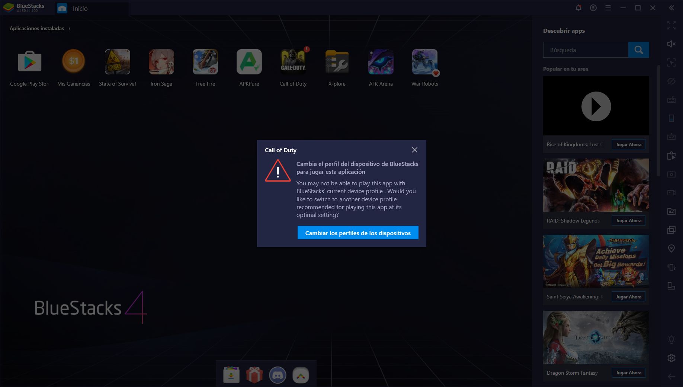Click the Discover apps panel scrollbar
The width and height of the screenshot is (683, 387).
point(658,121)
